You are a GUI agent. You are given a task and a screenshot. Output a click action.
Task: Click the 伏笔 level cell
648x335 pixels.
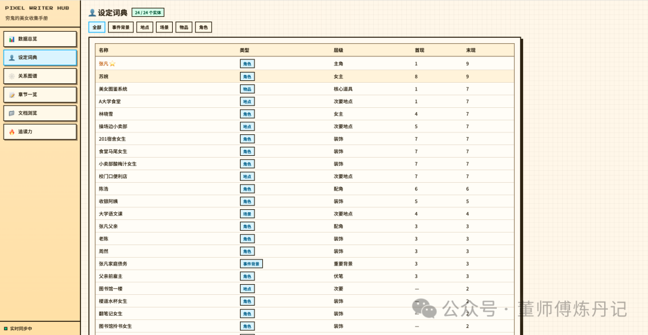tap(338, 276)
